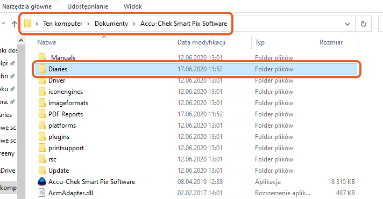Click Diaries date 17.06.2020 11:52
The height and width of the screenshot is (199, 383).
point(200,69)
